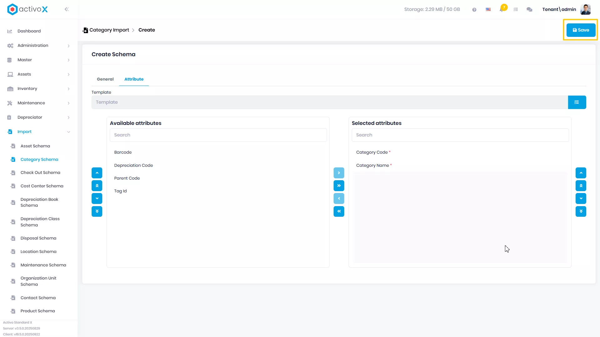Image resolution: width=600 pixels, height=337 pixels.
Task: Move available attribute down one step
Action: (97, 199)
